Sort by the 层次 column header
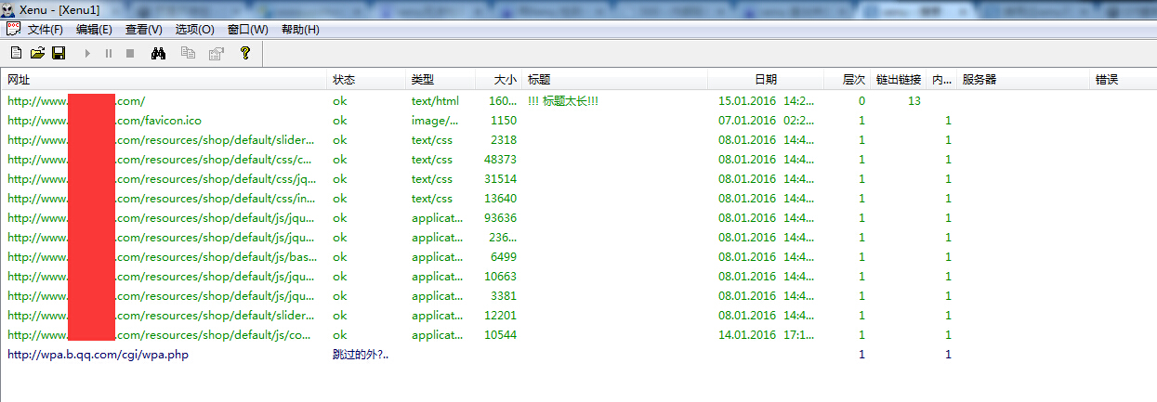The height and width of the screenshot is (402, 1157). [x=847, y=80]
